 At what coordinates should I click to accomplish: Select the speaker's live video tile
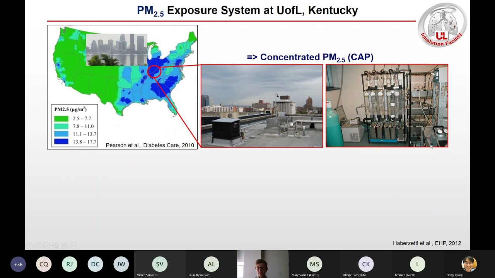point(263,264)
